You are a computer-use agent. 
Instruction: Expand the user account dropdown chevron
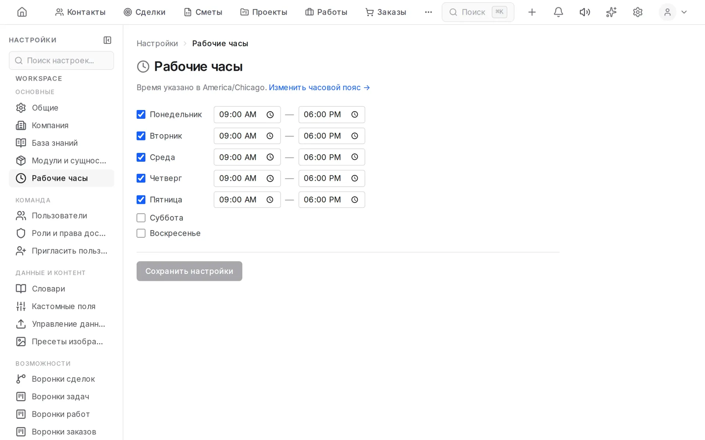[x=684, y=12]
